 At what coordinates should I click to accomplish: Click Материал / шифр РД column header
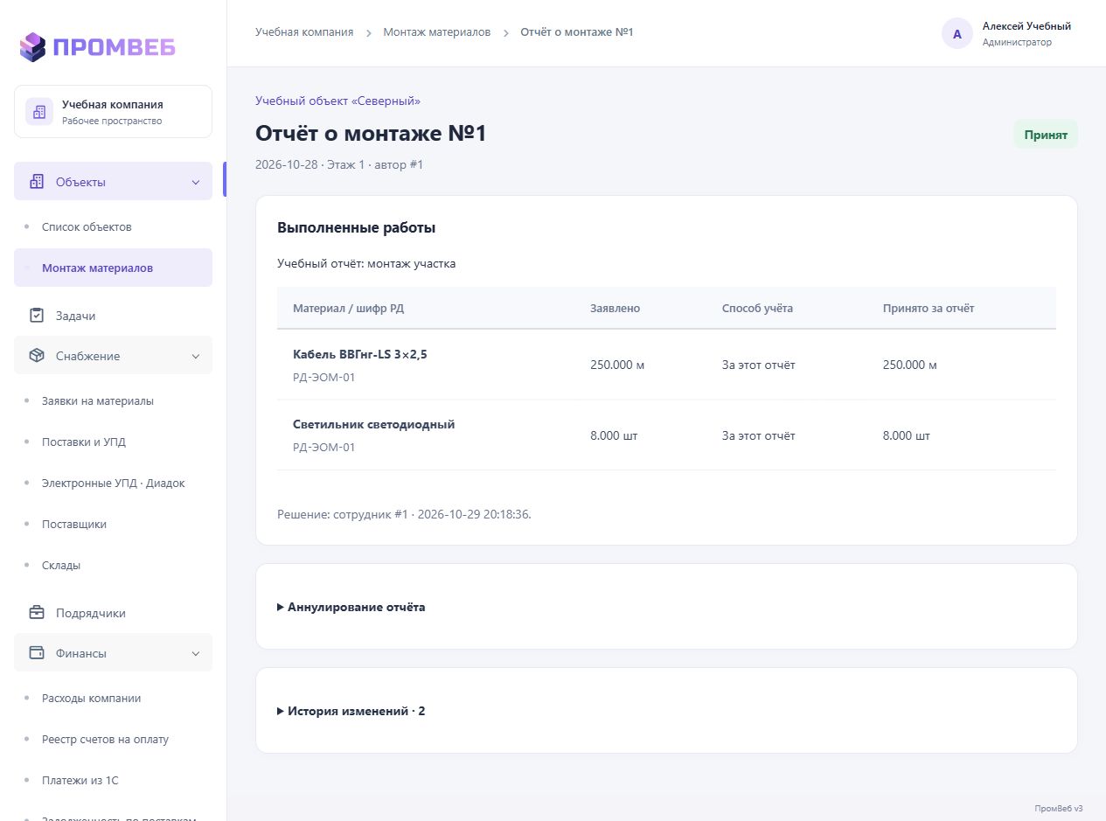(x=349, y=308)
